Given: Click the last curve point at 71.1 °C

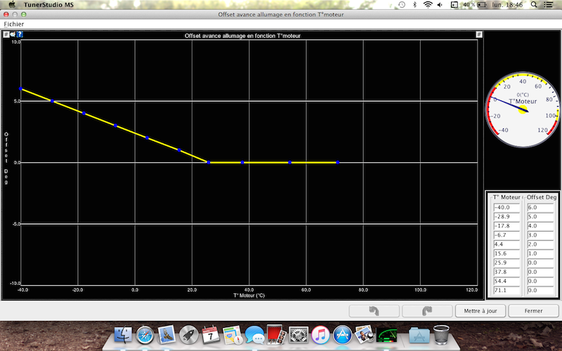Looking at the screenshot, I should 338,162.
